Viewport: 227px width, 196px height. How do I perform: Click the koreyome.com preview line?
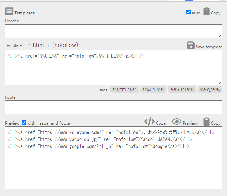coord(111,132)
